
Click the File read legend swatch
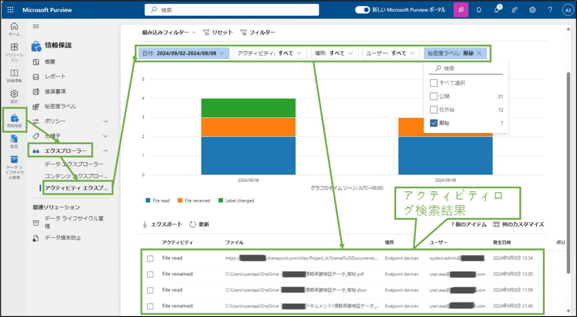point(148,200)
